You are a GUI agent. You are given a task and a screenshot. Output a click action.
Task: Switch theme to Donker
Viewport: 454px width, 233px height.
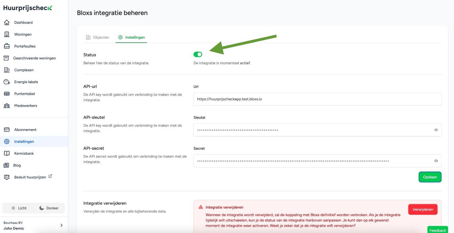49,208
